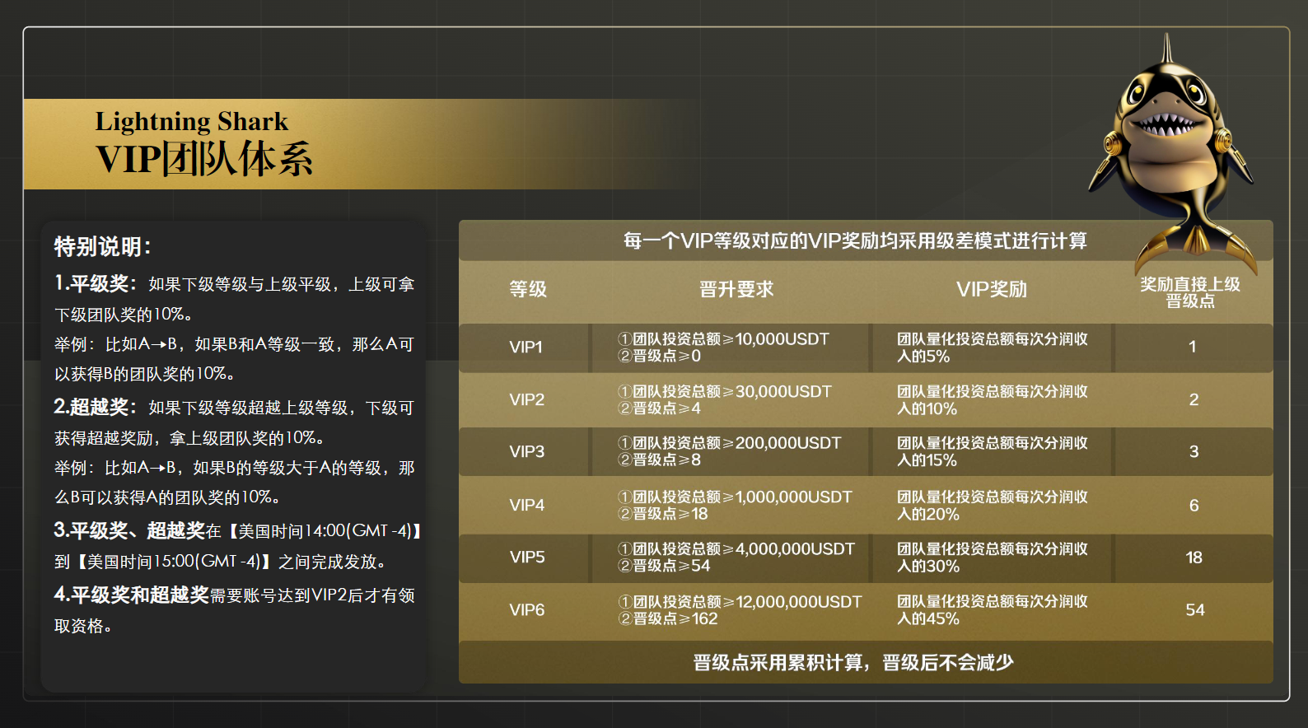
Task: Click the 45% VIP reward cell
Action: (992, 610)
